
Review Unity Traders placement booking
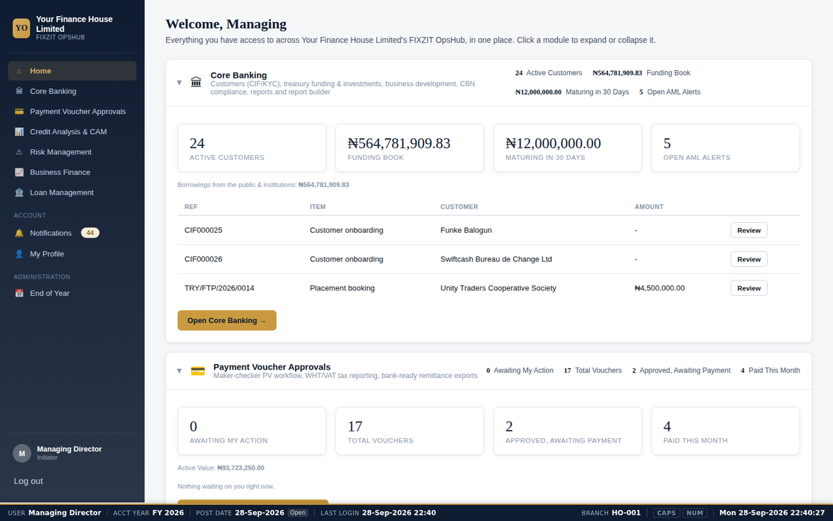(x=749, y=288)
